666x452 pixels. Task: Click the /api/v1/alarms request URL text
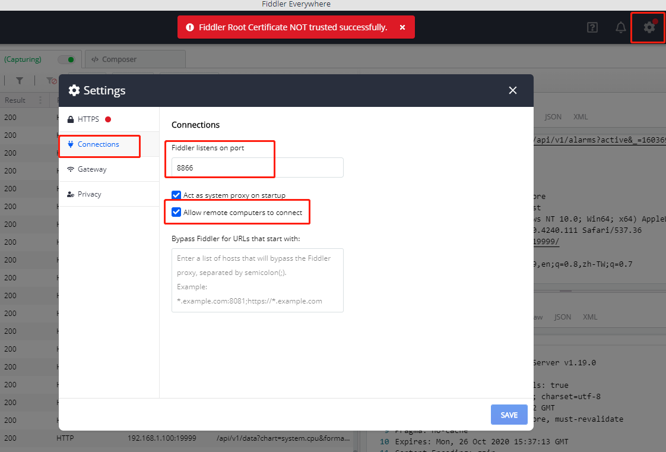pyautogui.click(x=600, y=140)
